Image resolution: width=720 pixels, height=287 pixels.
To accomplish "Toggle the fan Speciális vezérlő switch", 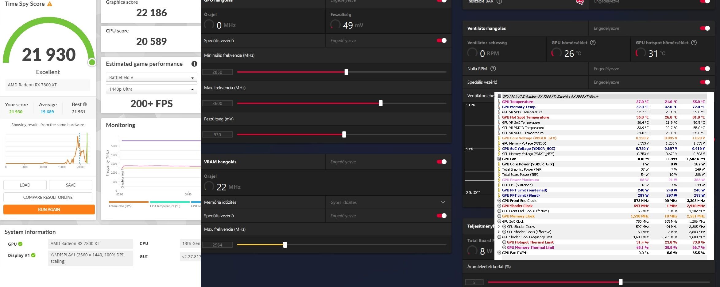I will tap(705, 82).
